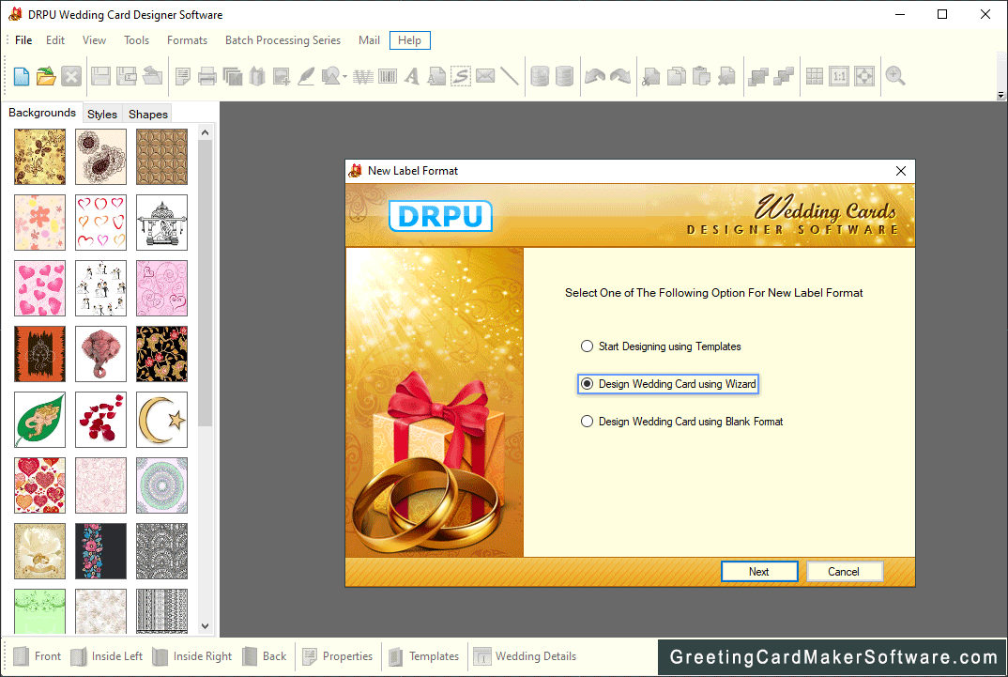Click Back side in bottom bar
Image resolution: width=1008 pixels, height=677 pixels.
tap(265, 656)
